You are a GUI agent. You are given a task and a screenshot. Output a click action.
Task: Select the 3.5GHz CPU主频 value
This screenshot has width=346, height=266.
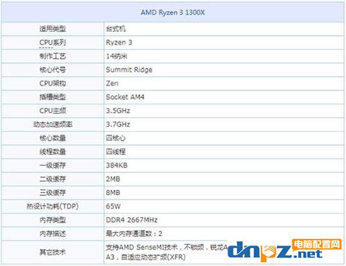(118, 111)
